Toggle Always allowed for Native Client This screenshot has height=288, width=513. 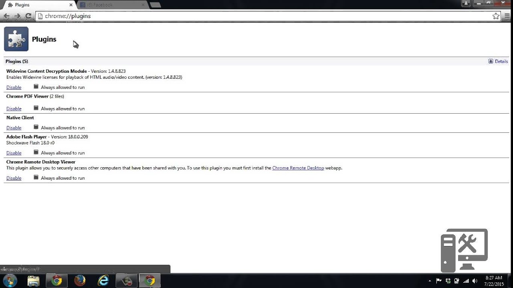coord(36,127)
